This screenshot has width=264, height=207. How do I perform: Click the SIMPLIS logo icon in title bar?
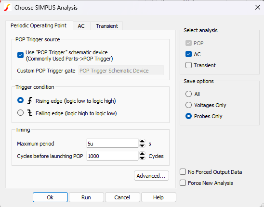pyautogui.click(x=8, y=8)
